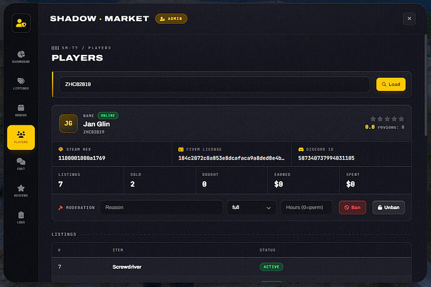431x287 pixels.
Task: Click the Discord ID icon
Action: [x=301, y=149]
